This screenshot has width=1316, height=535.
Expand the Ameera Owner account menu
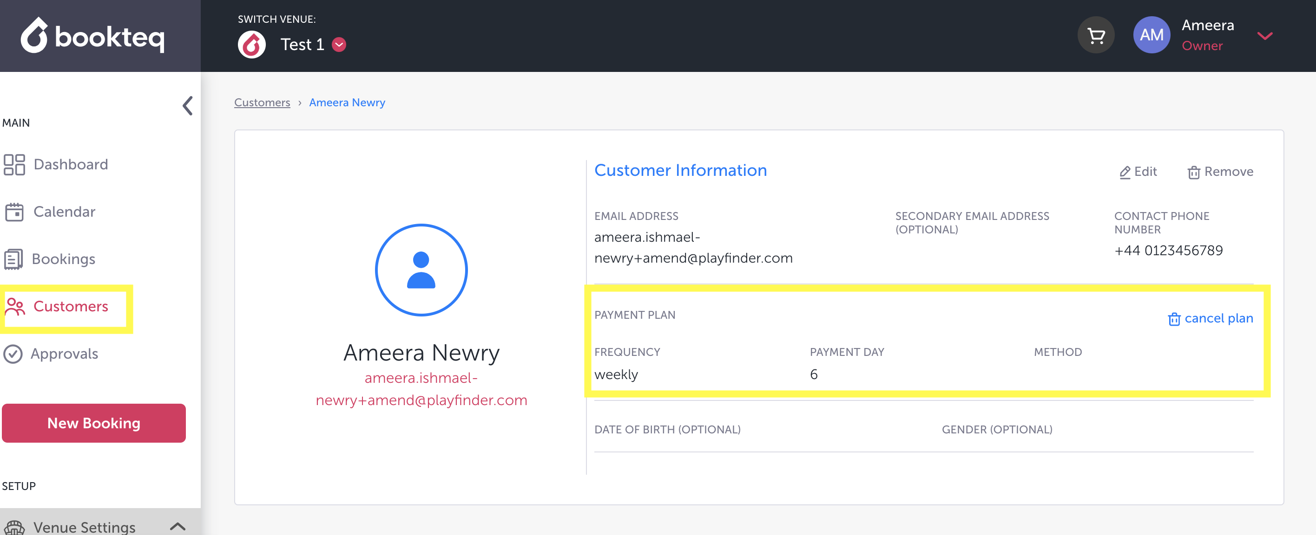[1264, 36]
